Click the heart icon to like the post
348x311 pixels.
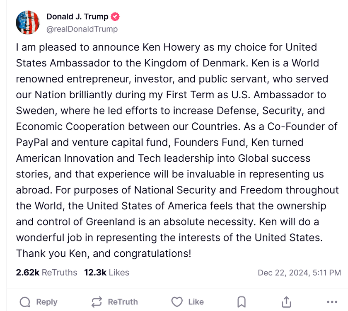[177, 302]
